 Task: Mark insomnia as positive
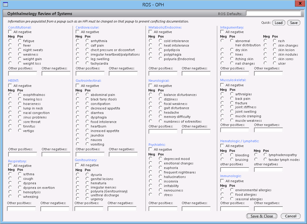tap(160, 181)
